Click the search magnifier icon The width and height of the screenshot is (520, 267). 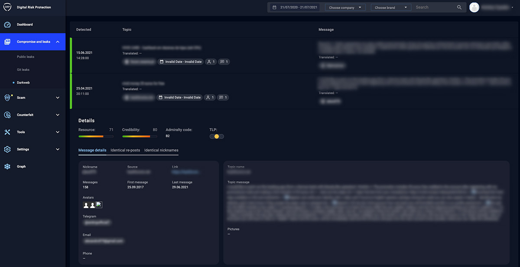click(x=459, y=7)
